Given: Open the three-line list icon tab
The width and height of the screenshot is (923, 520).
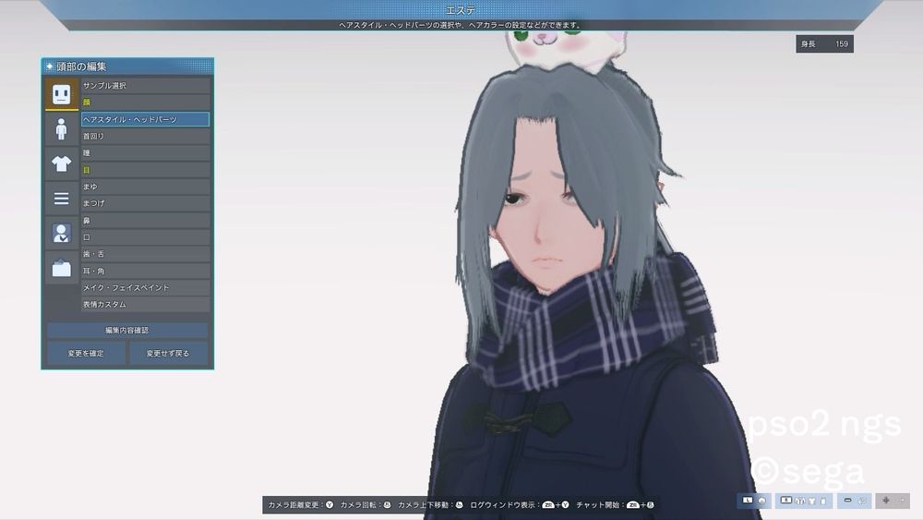Looking at the screenshot, I should [61, 199].
